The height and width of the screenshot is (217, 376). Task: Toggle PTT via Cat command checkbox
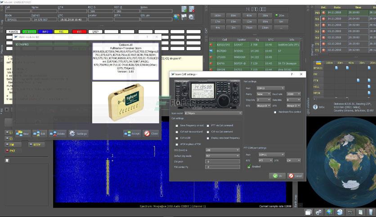(x=208, y=126)
